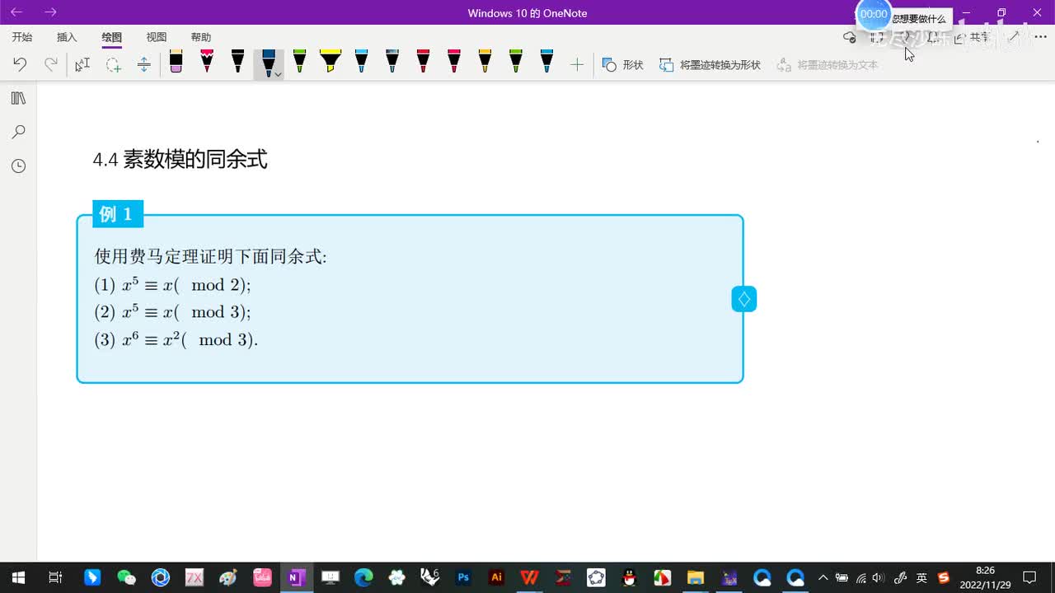
Task: Pick the yellow highlighter
Action: pos(331,62)
